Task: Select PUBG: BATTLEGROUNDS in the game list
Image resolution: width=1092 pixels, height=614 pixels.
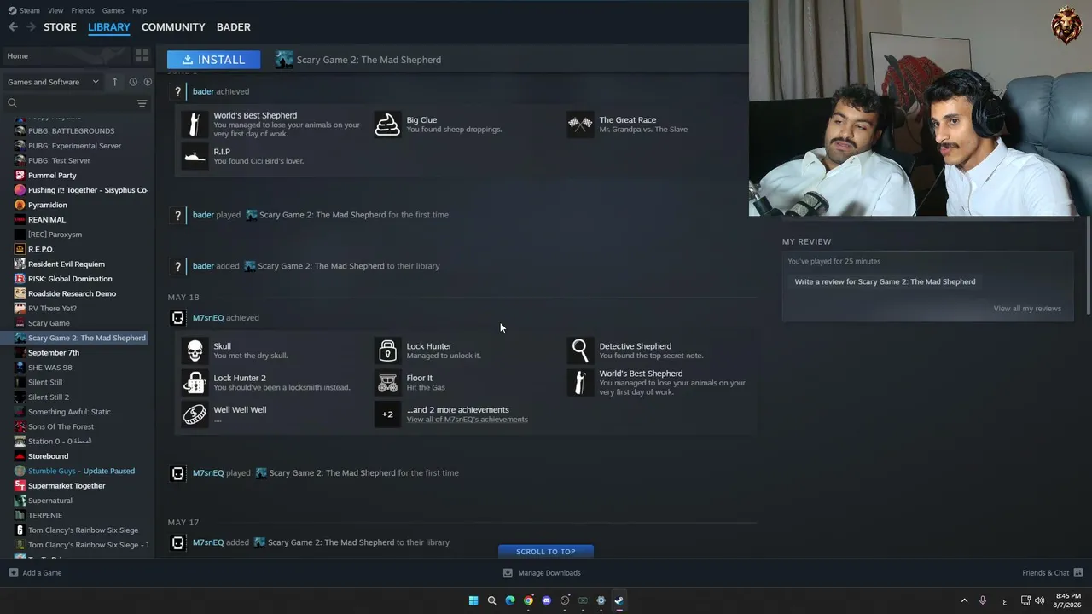Action: pos(71,131)
